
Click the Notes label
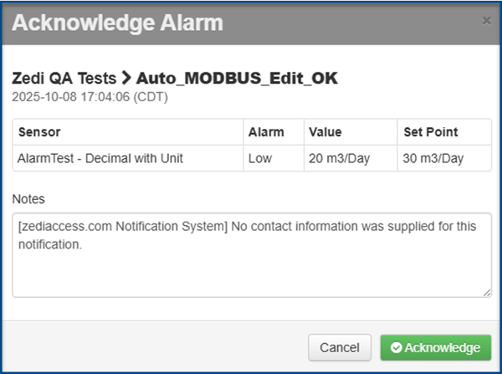click(x=28, y=199)
